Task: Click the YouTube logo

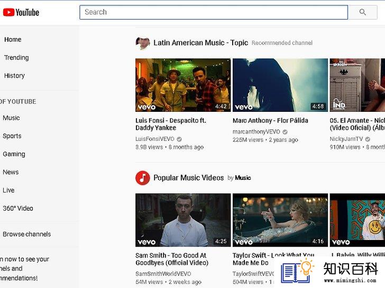Action: tap(21, 12)
